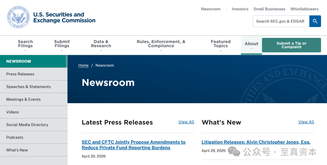The image size is (327, 165).
Task: Open the Small Businesses link
Action: coord(269,9)
